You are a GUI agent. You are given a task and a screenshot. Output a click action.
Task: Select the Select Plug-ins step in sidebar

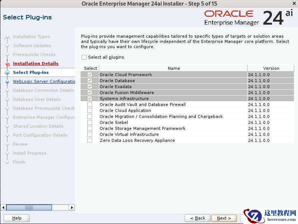[x=31, y=72]
